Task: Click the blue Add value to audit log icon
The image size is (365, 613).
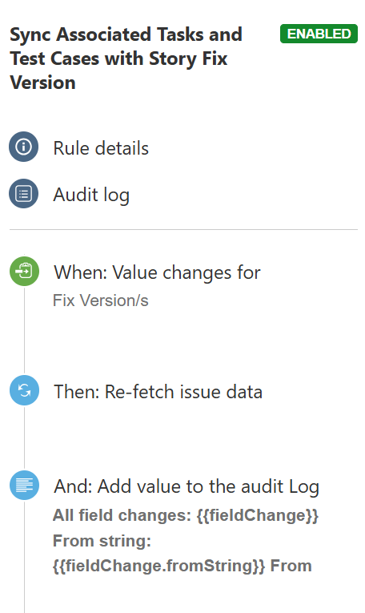Action: [x=24, y=485]
